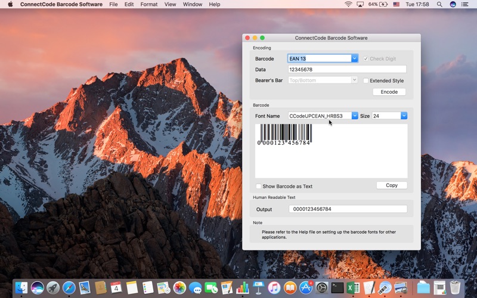Viewport: 477px width, 298px height.
Task: Open the battery status menu
Action: pos(378,4)
